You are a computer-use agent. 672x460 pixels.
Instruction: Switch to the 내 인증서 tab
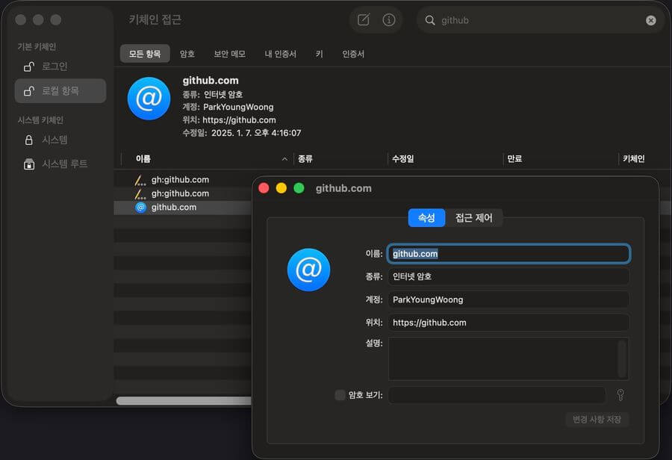pos(280,54)
